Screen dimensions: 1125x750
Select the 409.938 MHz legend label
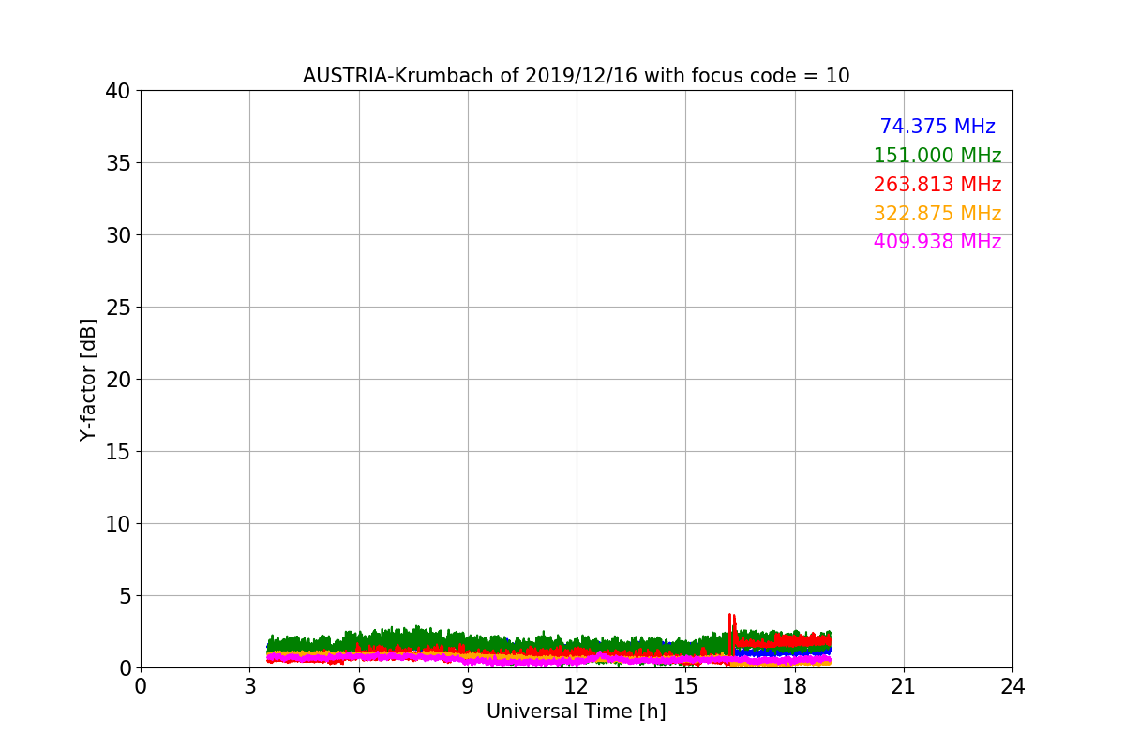[x=937, y=242]
